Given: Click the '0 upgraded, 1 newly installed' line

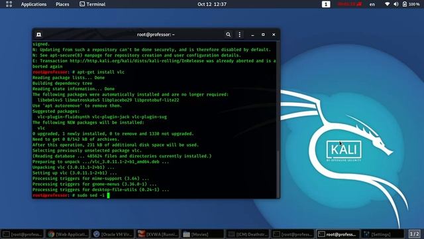Looking at the screenshot, I should click(x=113, y=134).
